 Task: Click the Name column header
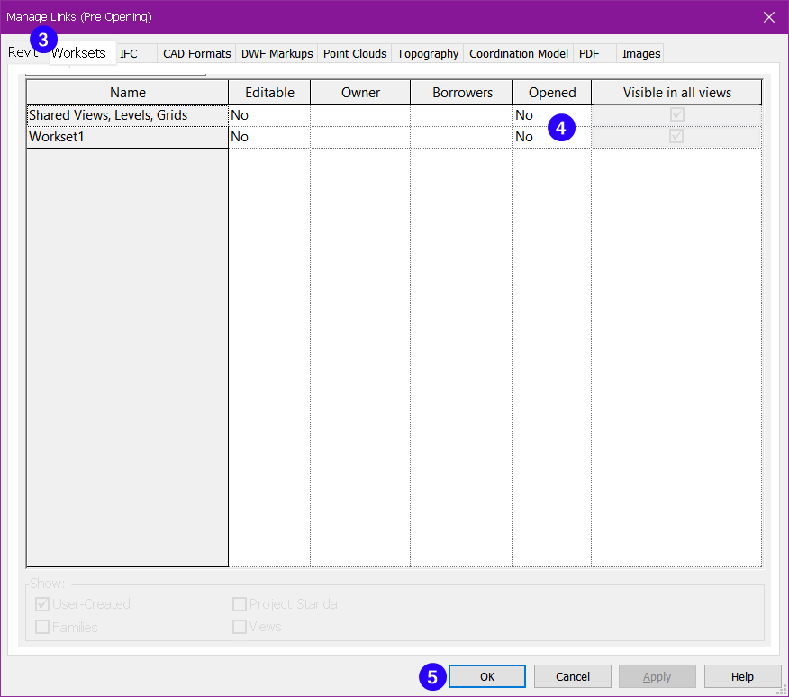coord(127,92)
